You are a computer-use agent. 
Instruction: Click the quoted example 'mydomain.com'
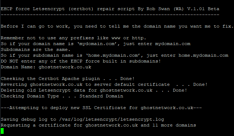point(98,44)
